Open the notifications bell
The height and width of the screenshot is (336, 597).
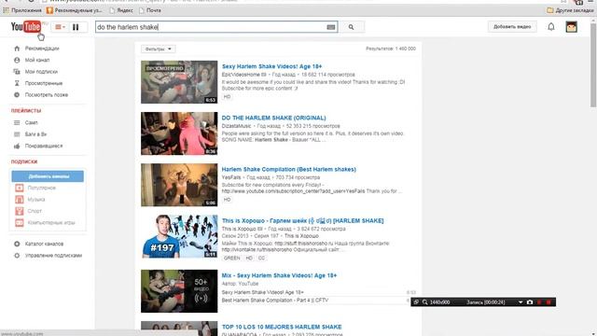[551, 27]
